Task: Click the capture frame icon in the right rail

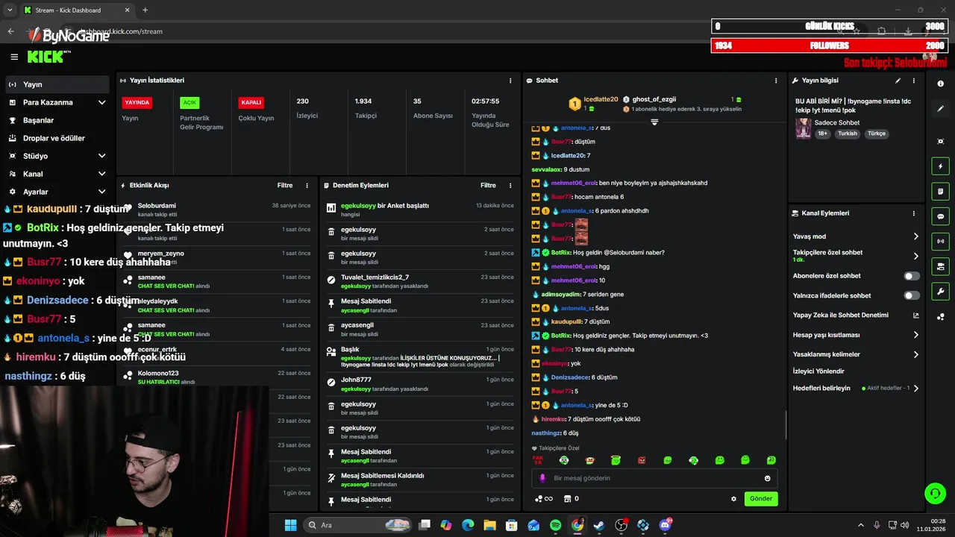Action: (941, 141)
